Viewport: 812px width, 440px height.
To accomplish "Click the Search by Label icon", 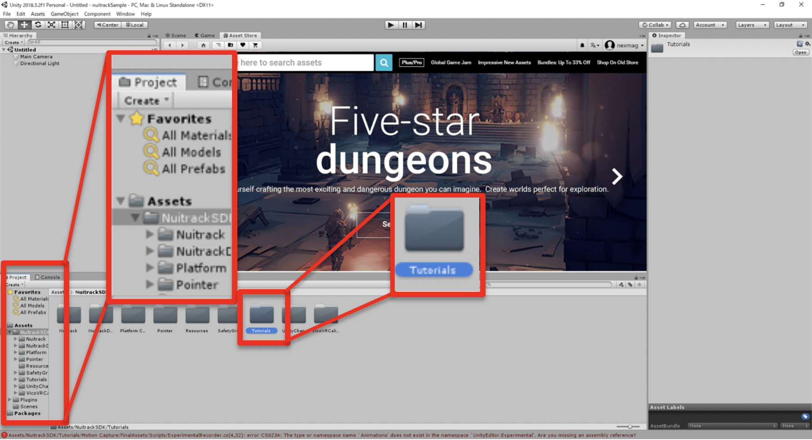I will pyautogui.click(x=630, y=284).
